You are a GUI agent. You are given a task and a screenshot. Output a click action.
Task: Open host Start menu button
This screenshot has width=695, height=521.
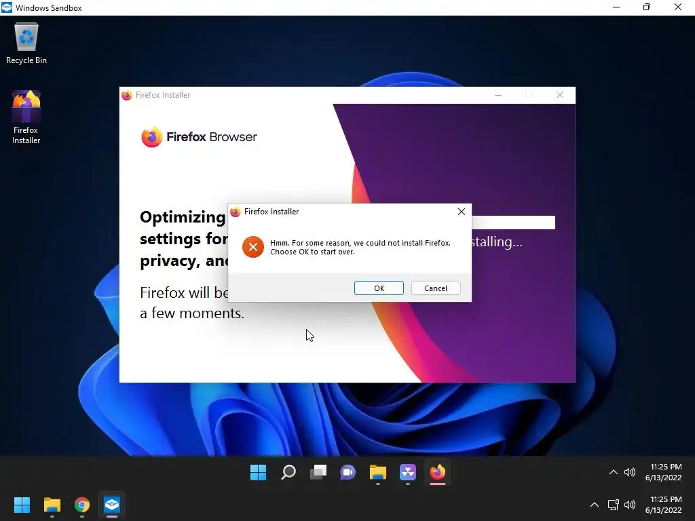click(22, 505)
